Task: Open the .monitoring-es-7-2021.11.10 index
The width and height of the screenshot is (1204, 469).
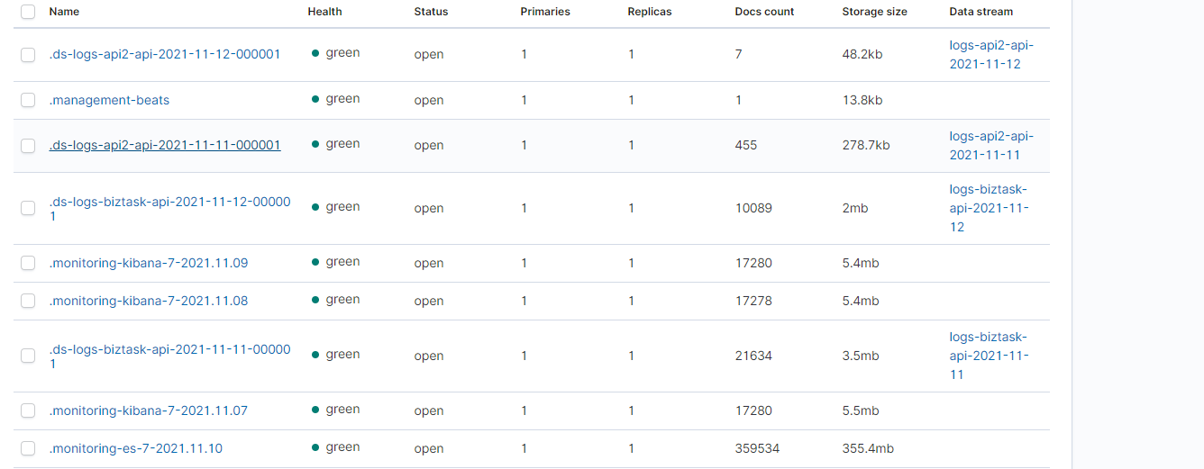Action: coord(136,448)
